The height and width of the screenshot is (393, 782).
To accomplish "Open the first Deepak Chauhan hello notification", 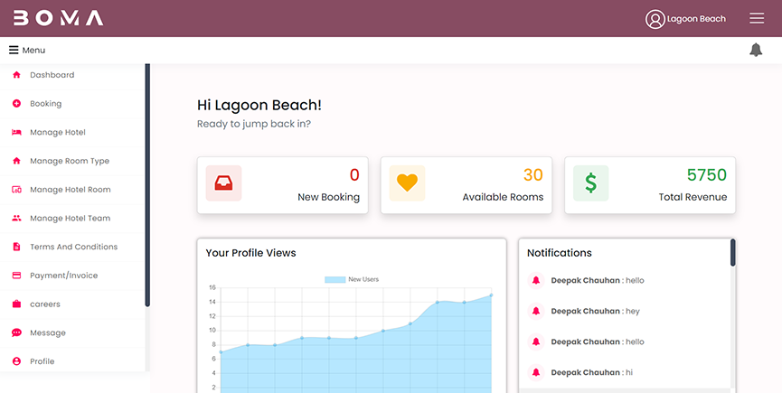I will coord(597,280).
